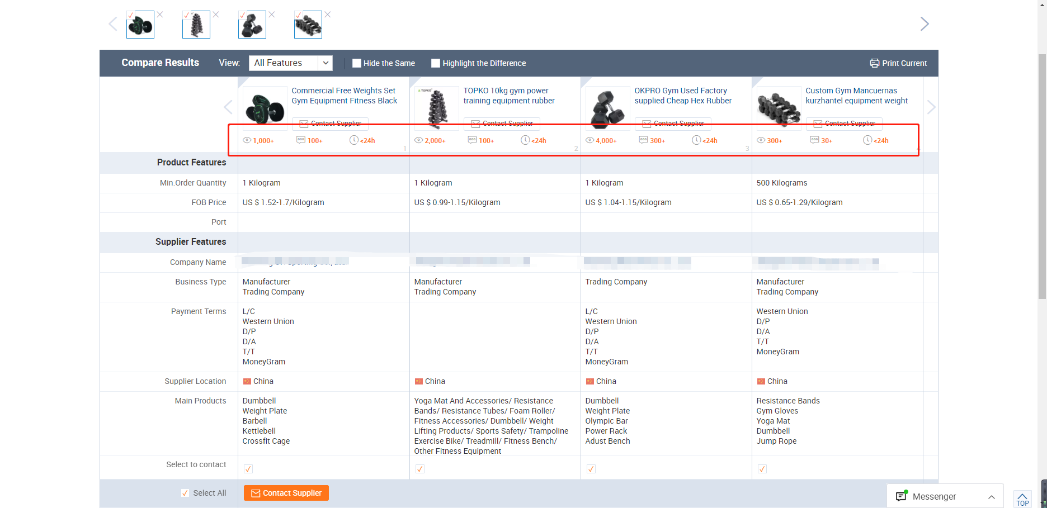Image resolution: width=1047 pixels, height=508 pixels.
Task: Click the 4,000+ views eye icon
Action: [589, 140]
